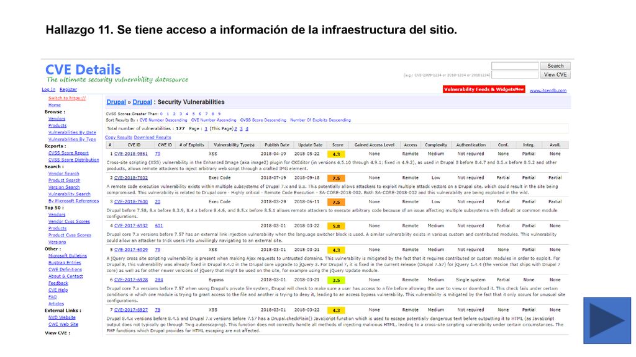Focus the top search input field

515,66
